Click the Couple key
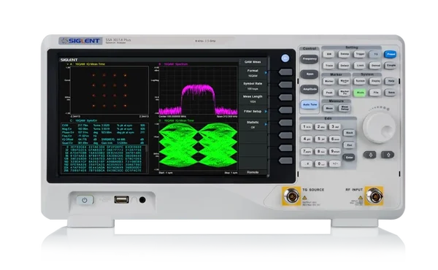The width and height of the screenshot is (438, 270). pos(391,66)
